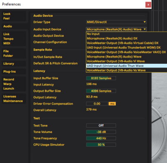
Task: Adjust the Tone Volume -36 dB control
Action: [x=101, y=132]
